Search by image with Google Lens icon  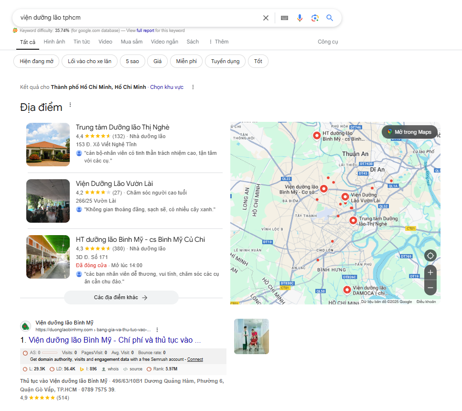tap(315, 18)
